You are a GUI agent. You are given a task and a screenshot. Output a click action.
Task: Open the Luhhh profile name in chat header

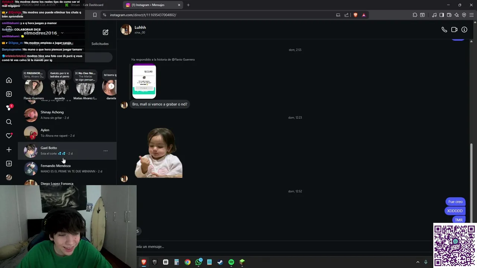tap(140, 28)
